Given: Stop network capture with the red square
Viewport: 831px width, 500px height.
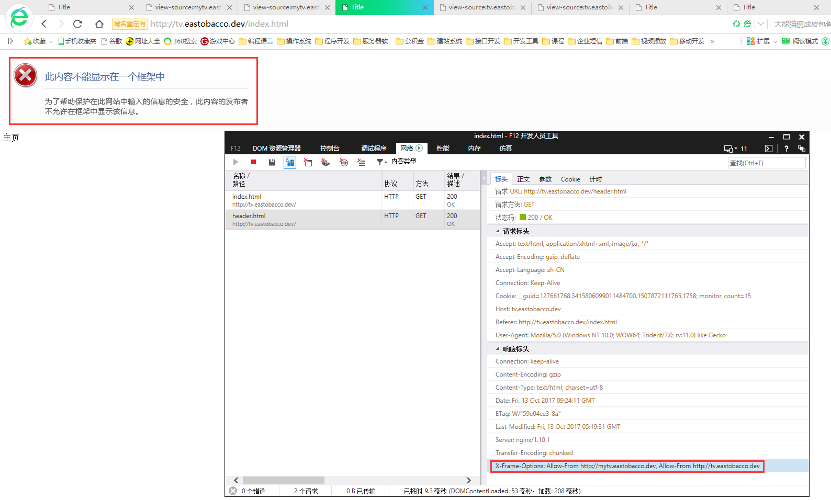Looking at the screenshot, I should coord(253,162).
